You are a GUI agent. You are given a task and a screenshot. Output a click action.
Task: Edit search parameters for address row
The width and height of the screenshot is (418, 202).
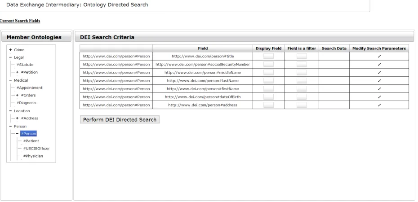pyautogui.click(x=379, y=105)
